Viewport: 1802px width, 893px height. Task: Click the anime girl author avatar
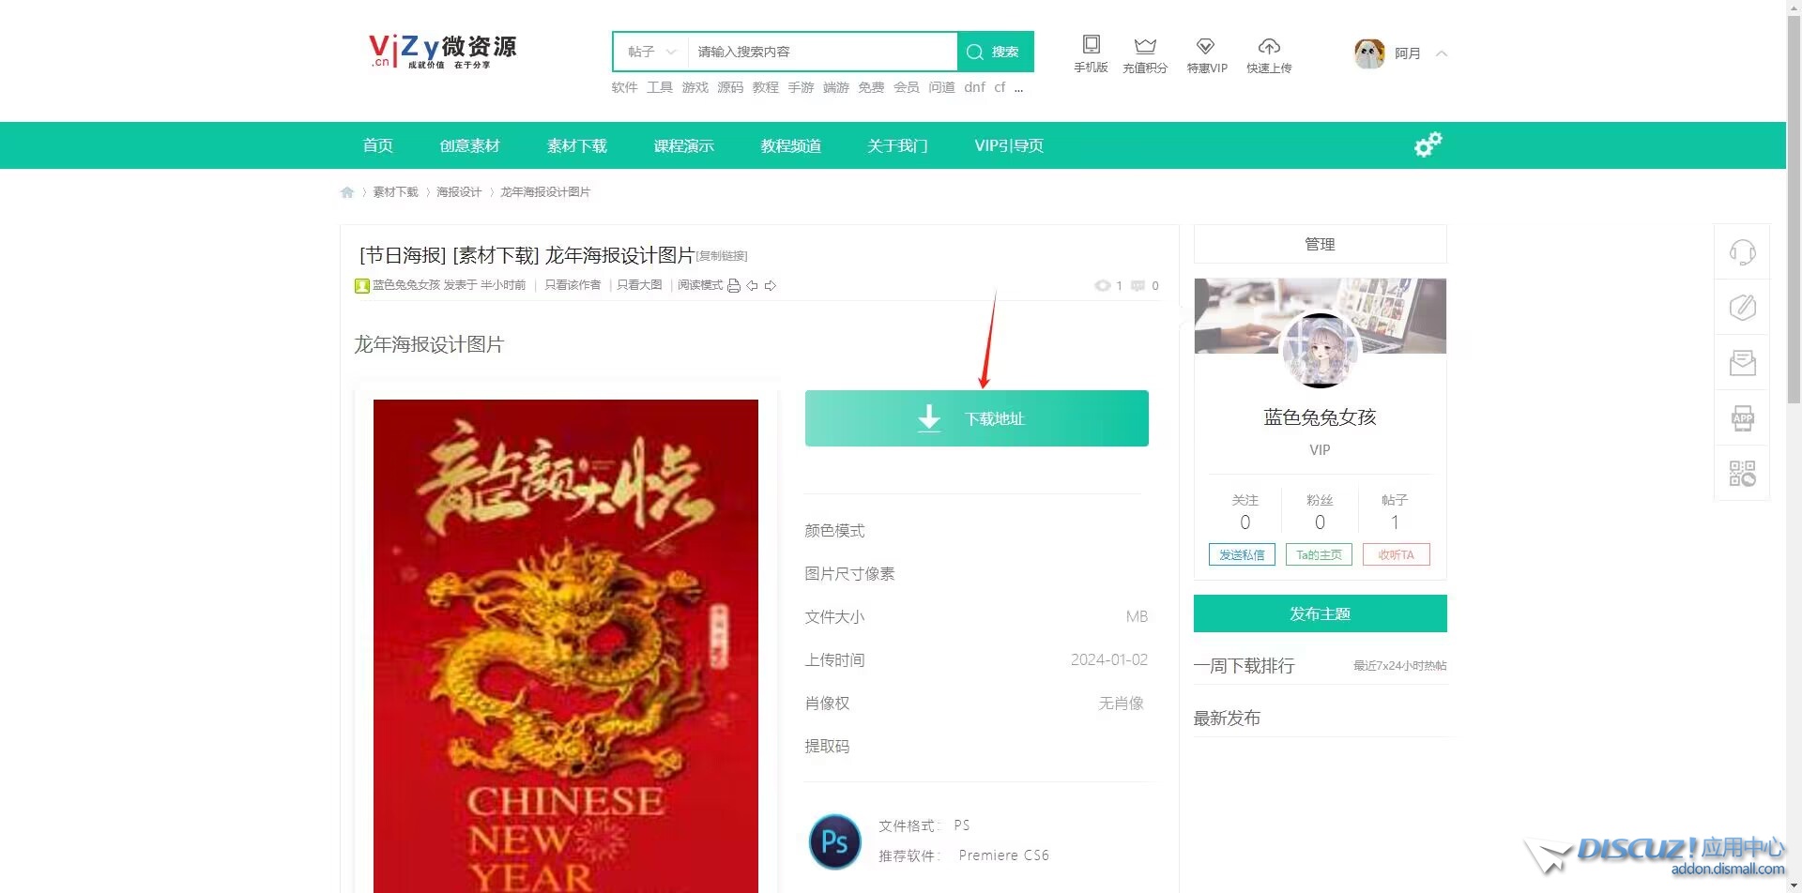click(1320, 349)
